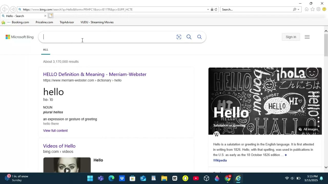Image resolution: width=328 pixels, height=184 pixels.
Task: Open File Explorer folder on taskbar
Action: pos(164,178)
